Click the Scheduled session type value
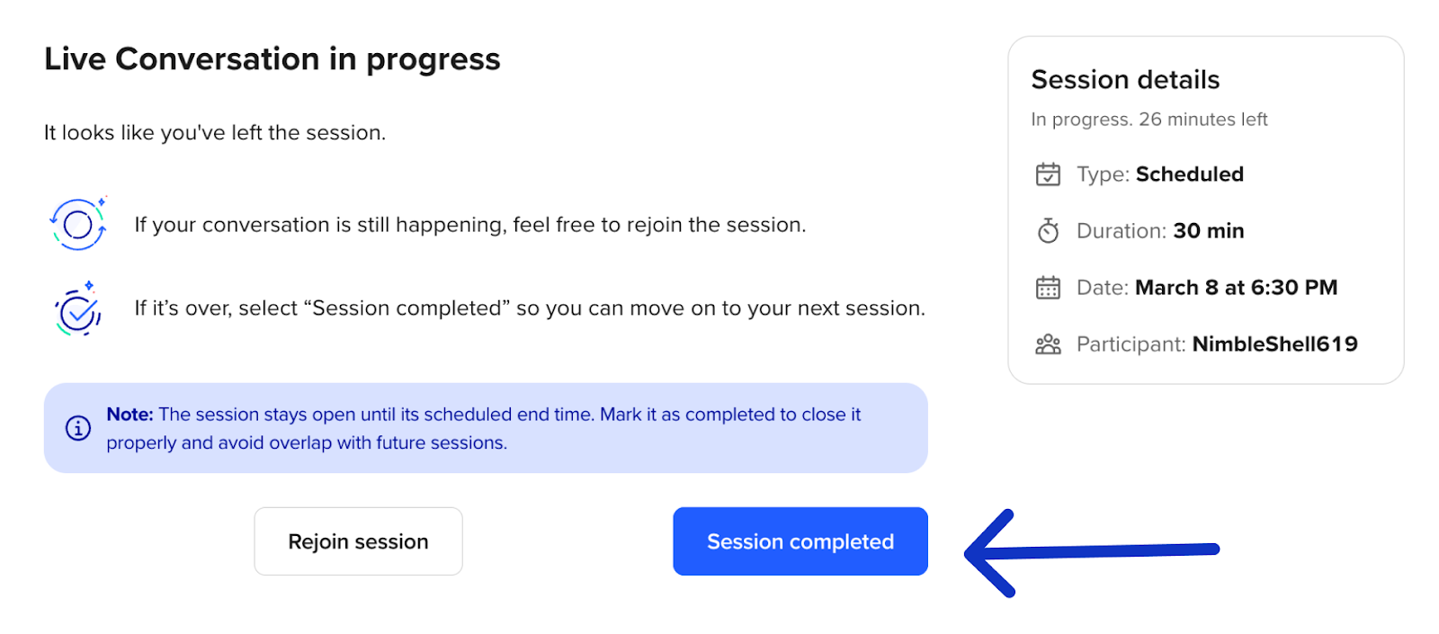This screenshot has width=1439, height=634. click(1189, 174)
